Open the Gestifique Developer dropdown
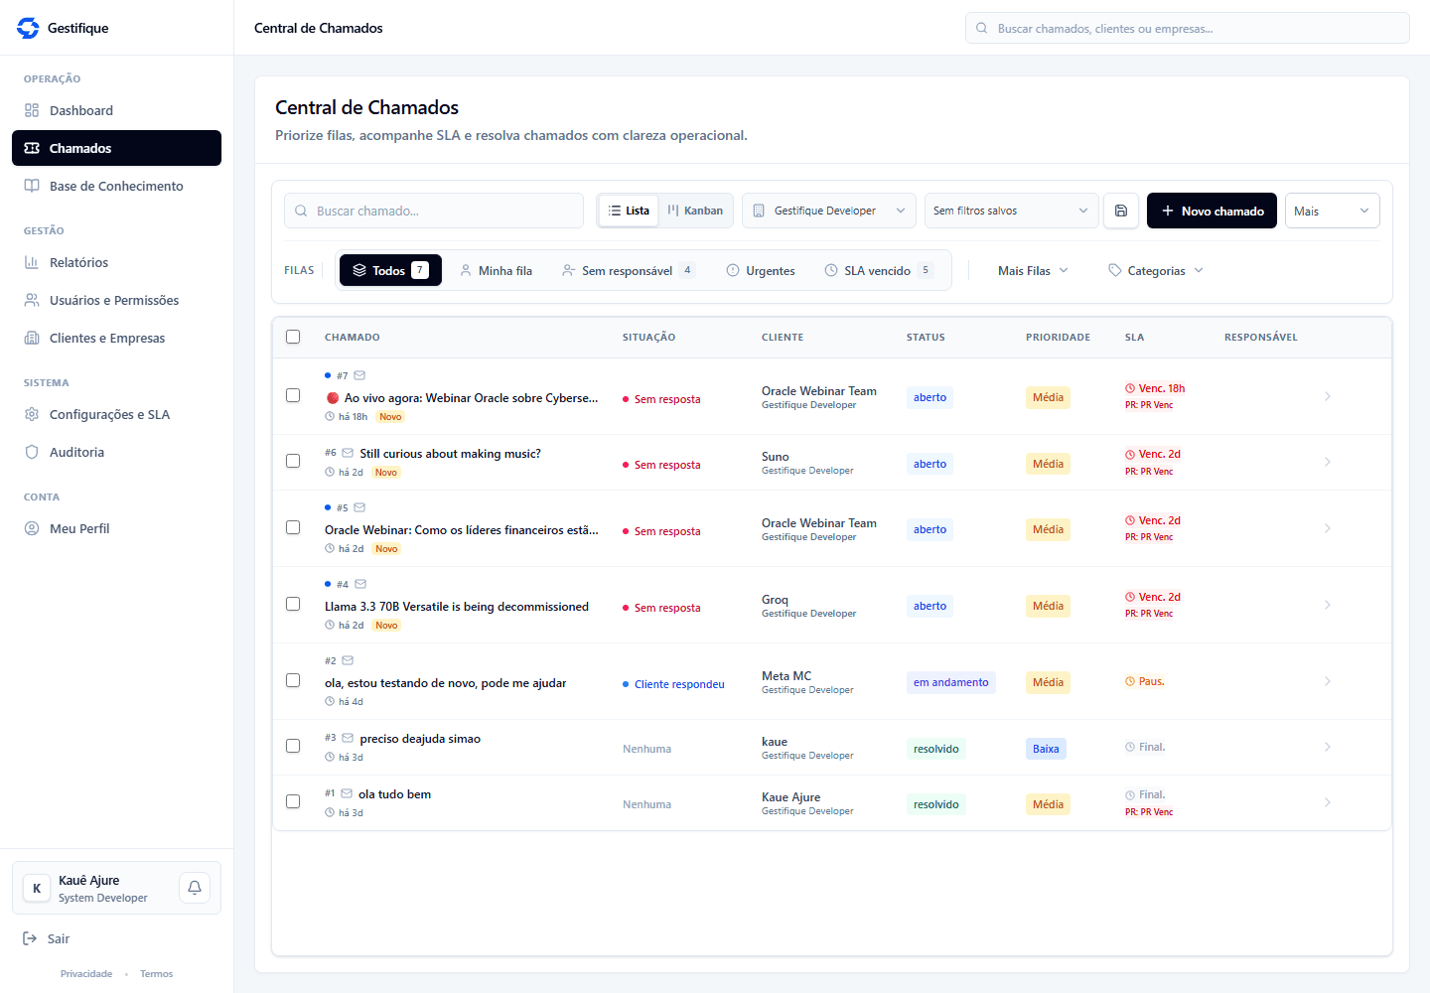The height and width of the screenshot is (993, 1430). coord(829,211)
